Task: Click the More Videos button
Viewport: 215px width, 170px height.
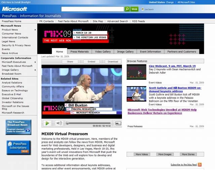Action: pos(142,154)
